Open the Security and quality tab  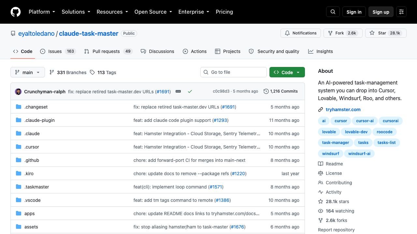(x=274, y=51)
